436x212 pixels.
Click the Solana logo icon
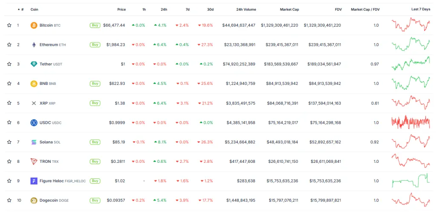34,142
